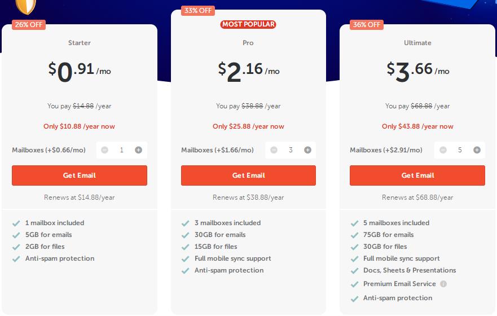Image resolution: width=497 pixels, height=316 pixels.
Task: Click info icon beside Premium Email Service
Action: click(443, 284)
